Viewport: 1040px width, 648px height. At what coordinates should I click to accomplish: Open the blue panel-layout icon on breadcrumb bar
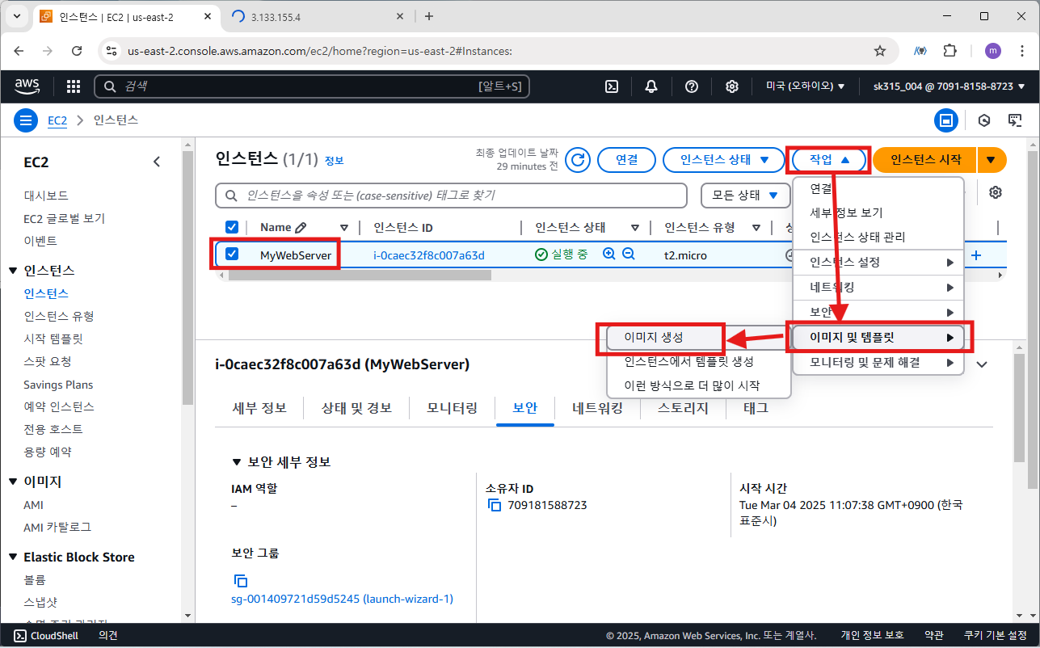[x=945, y=120]
